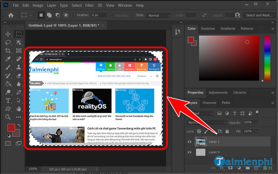The image size is (278, 174).
Task: Select the Object Selection tool
Action: pos(18,42)
